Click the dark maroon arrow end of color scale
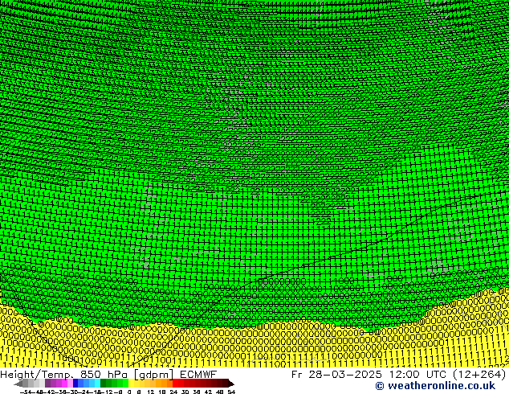This screenshot has width=509, height=394. (x=231, y=384)
